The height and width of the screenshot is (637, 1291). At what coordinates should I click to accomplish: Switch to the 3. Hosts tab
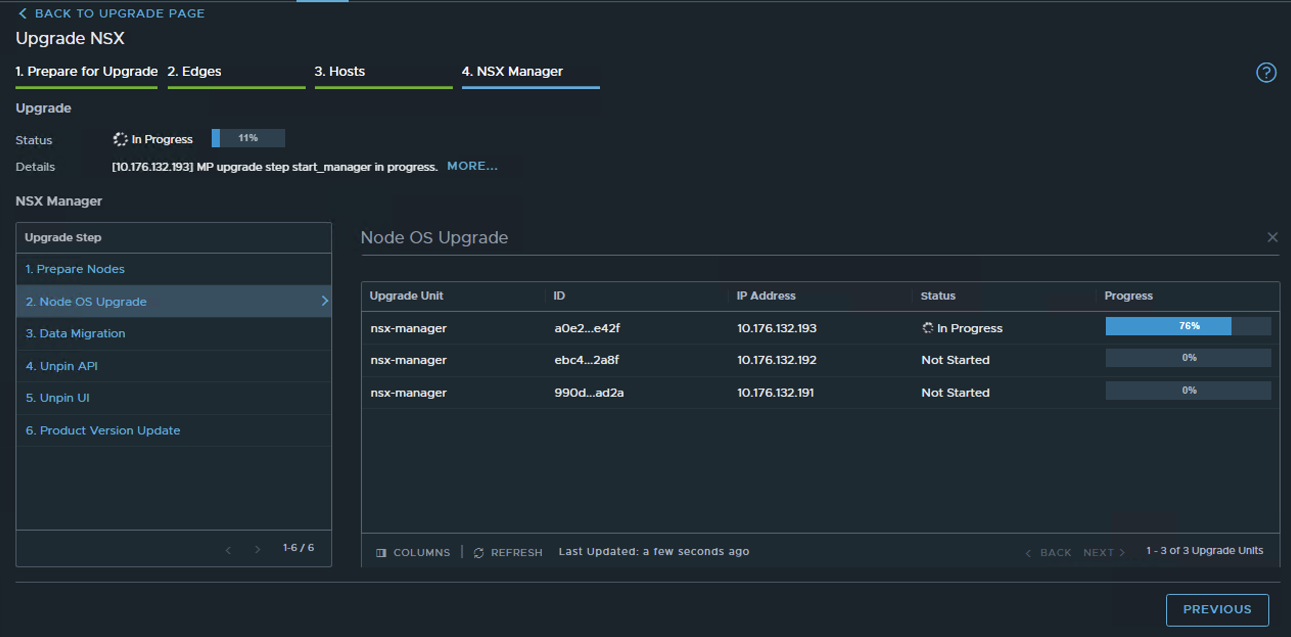click(x=339, y=72)
